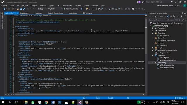The width and height of the screenshot is (187, 105).
Task: Click the Save All toolbar icon
Action: pyautogui.click(x=24, y=9)
